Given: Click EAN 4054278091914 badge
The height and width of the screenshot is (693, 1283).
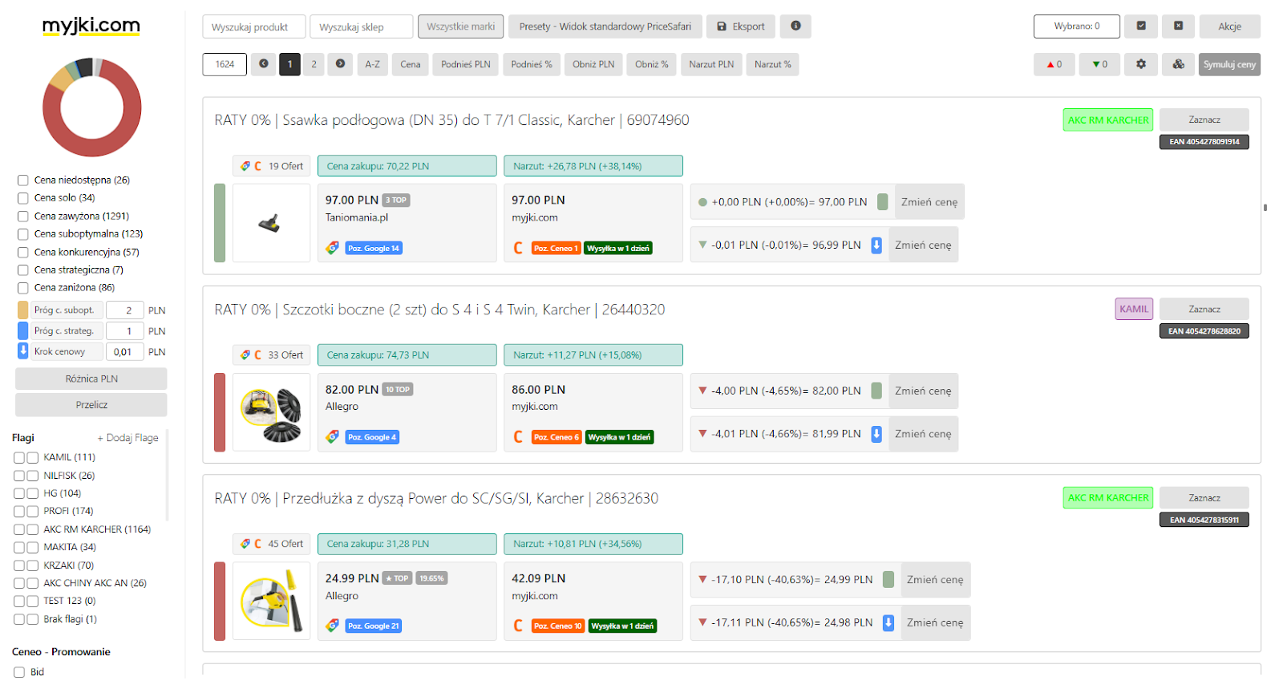Looking at the screenshot, I should 1204,142.
